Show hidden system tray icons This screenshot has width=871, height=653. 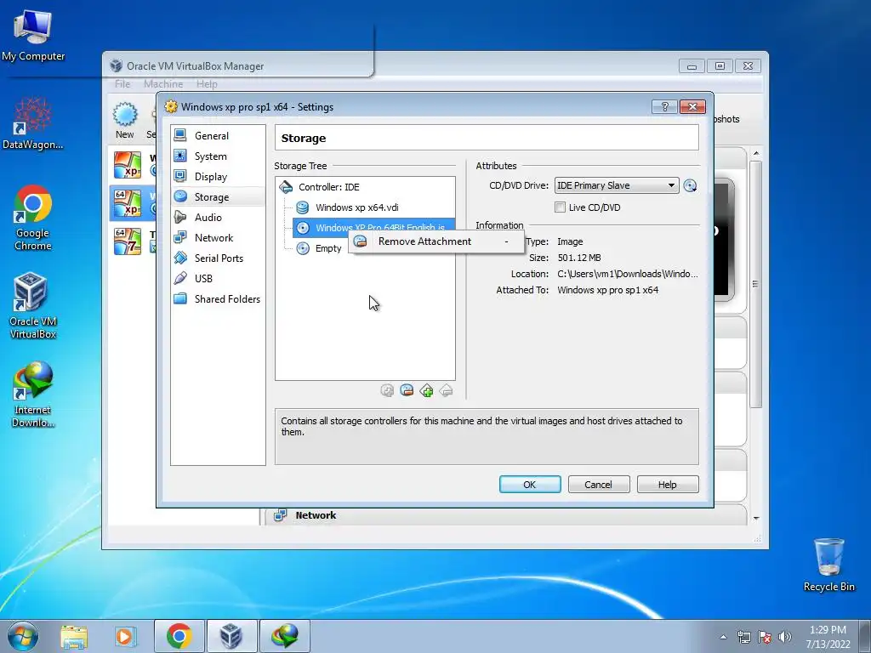pos(723,637)
